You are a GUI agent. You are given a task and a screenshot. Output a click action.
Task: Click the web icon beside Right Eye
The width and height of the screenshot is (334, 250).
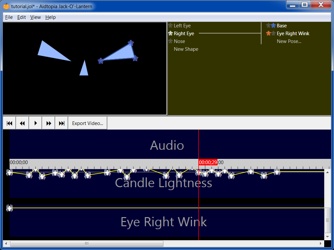170,34
